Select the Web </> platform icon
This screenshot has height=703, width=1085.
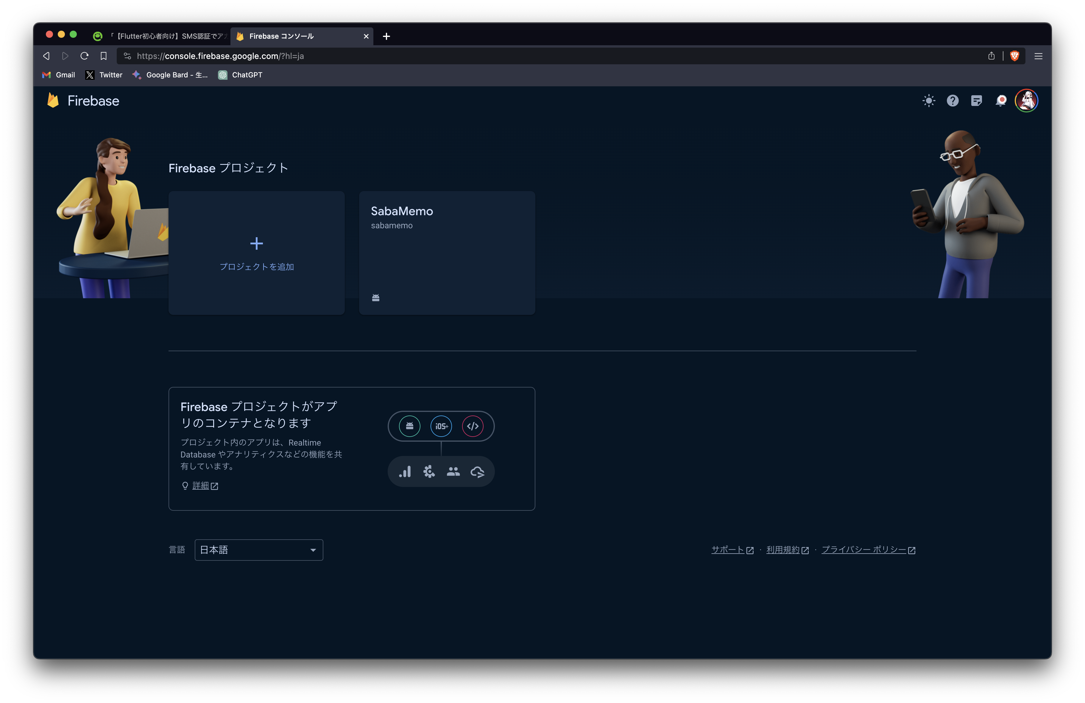pyautogui.click(x=473, y=427)
